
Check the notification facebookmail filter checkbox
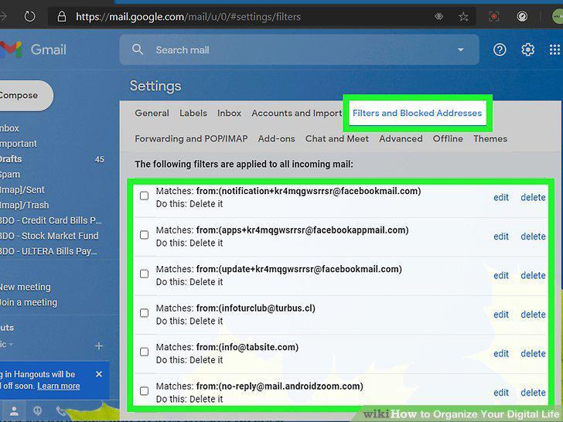point(144,196)
